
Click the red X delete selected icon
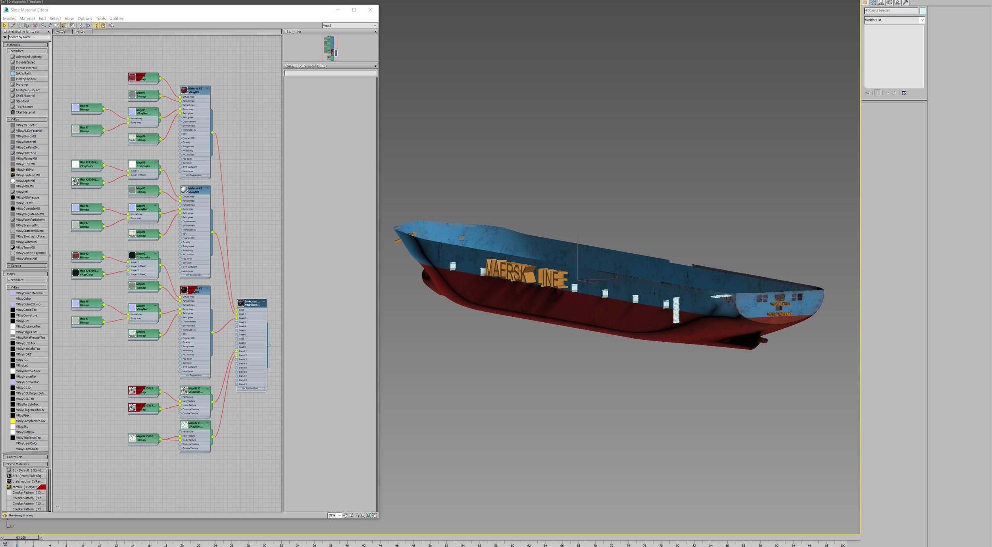click(x=35, y=25)
